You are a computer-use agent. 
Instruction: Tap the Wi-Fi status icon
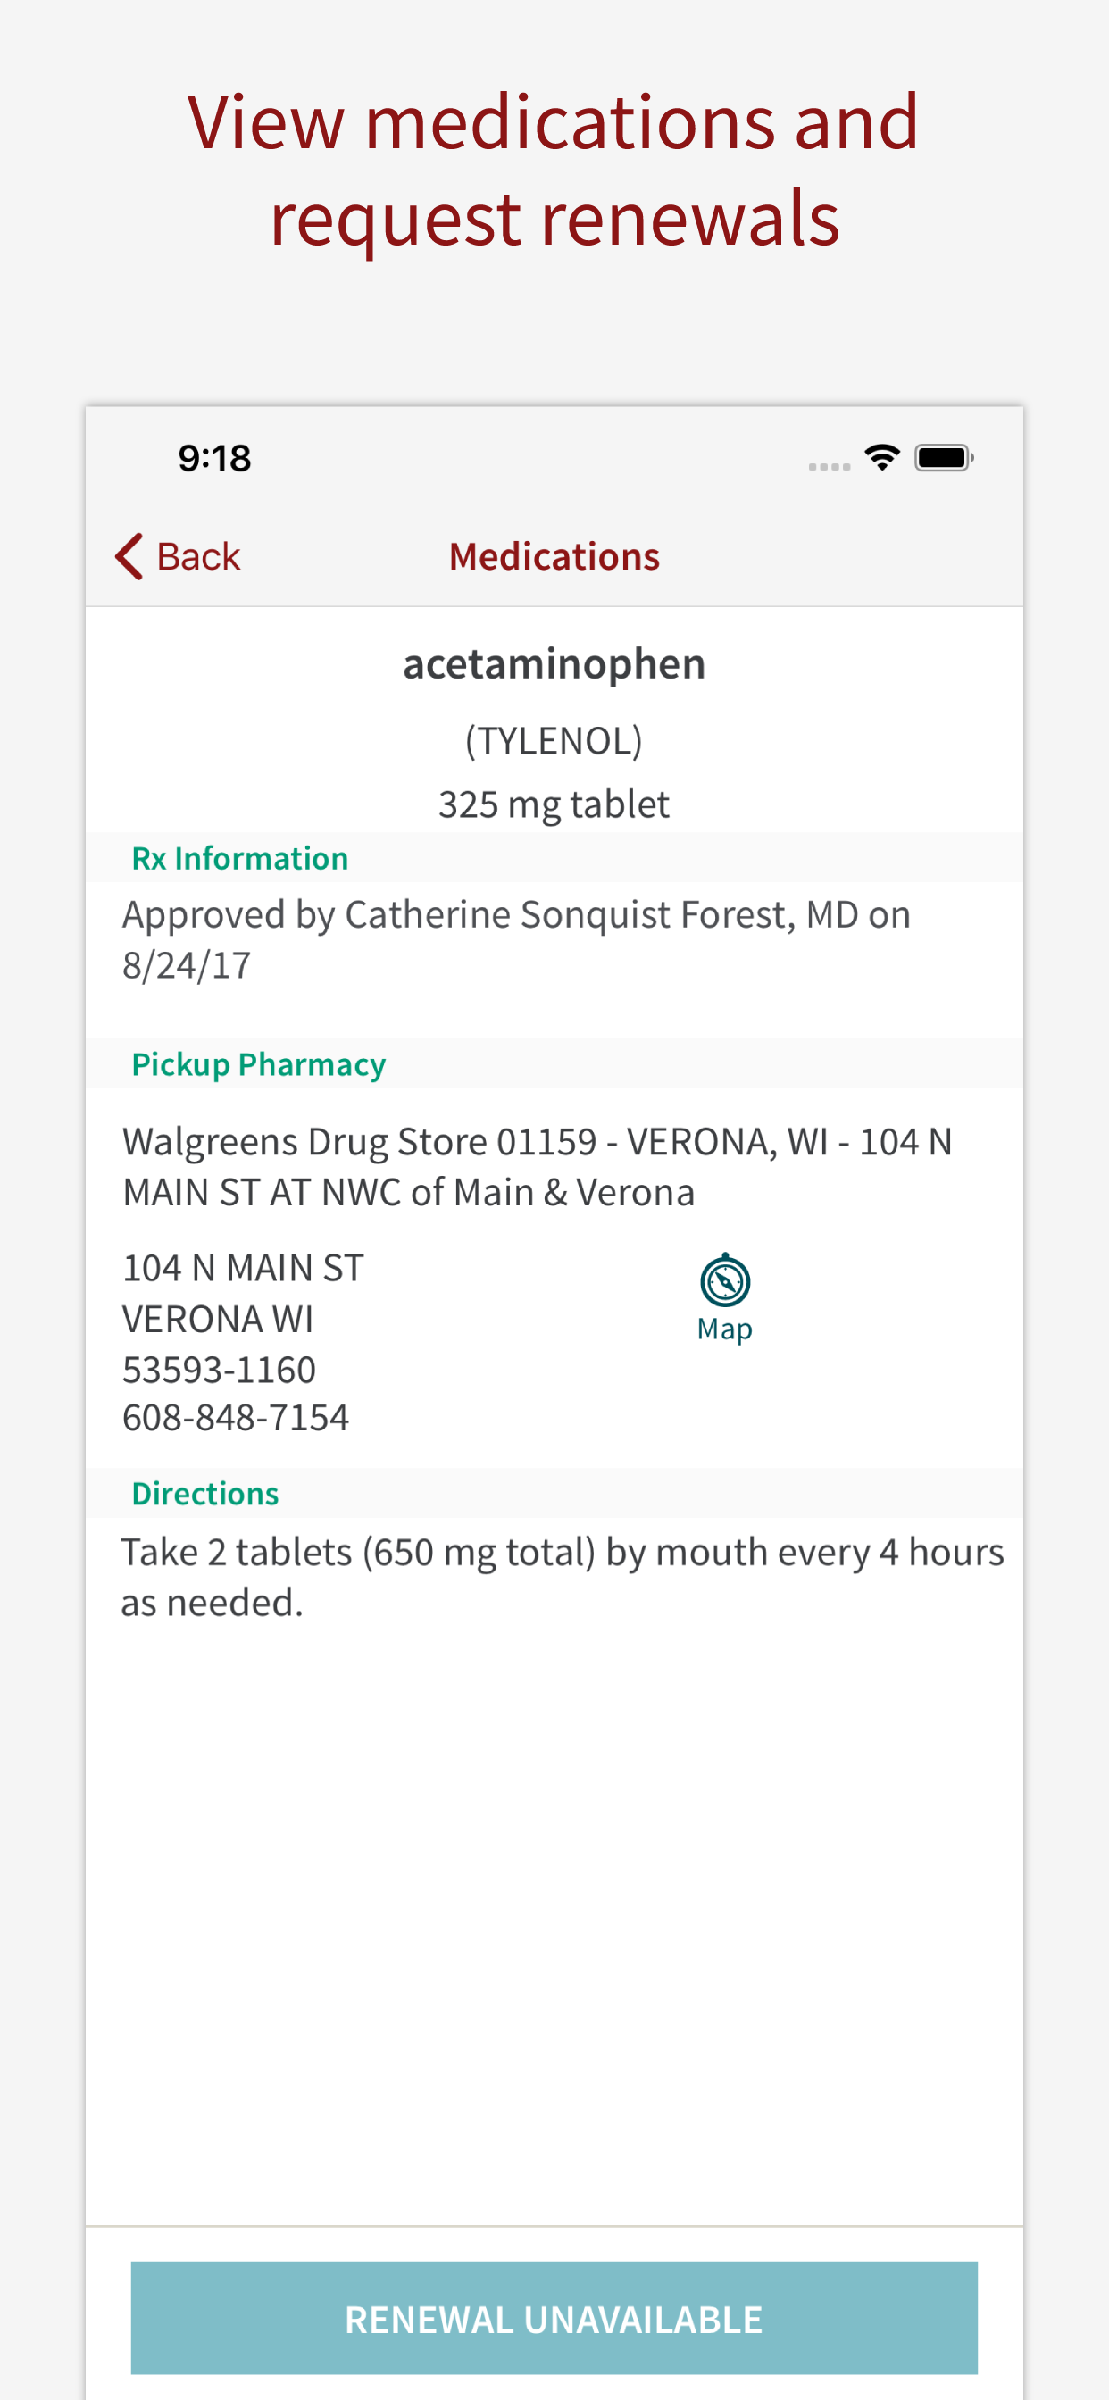click(x=880, y=457)
